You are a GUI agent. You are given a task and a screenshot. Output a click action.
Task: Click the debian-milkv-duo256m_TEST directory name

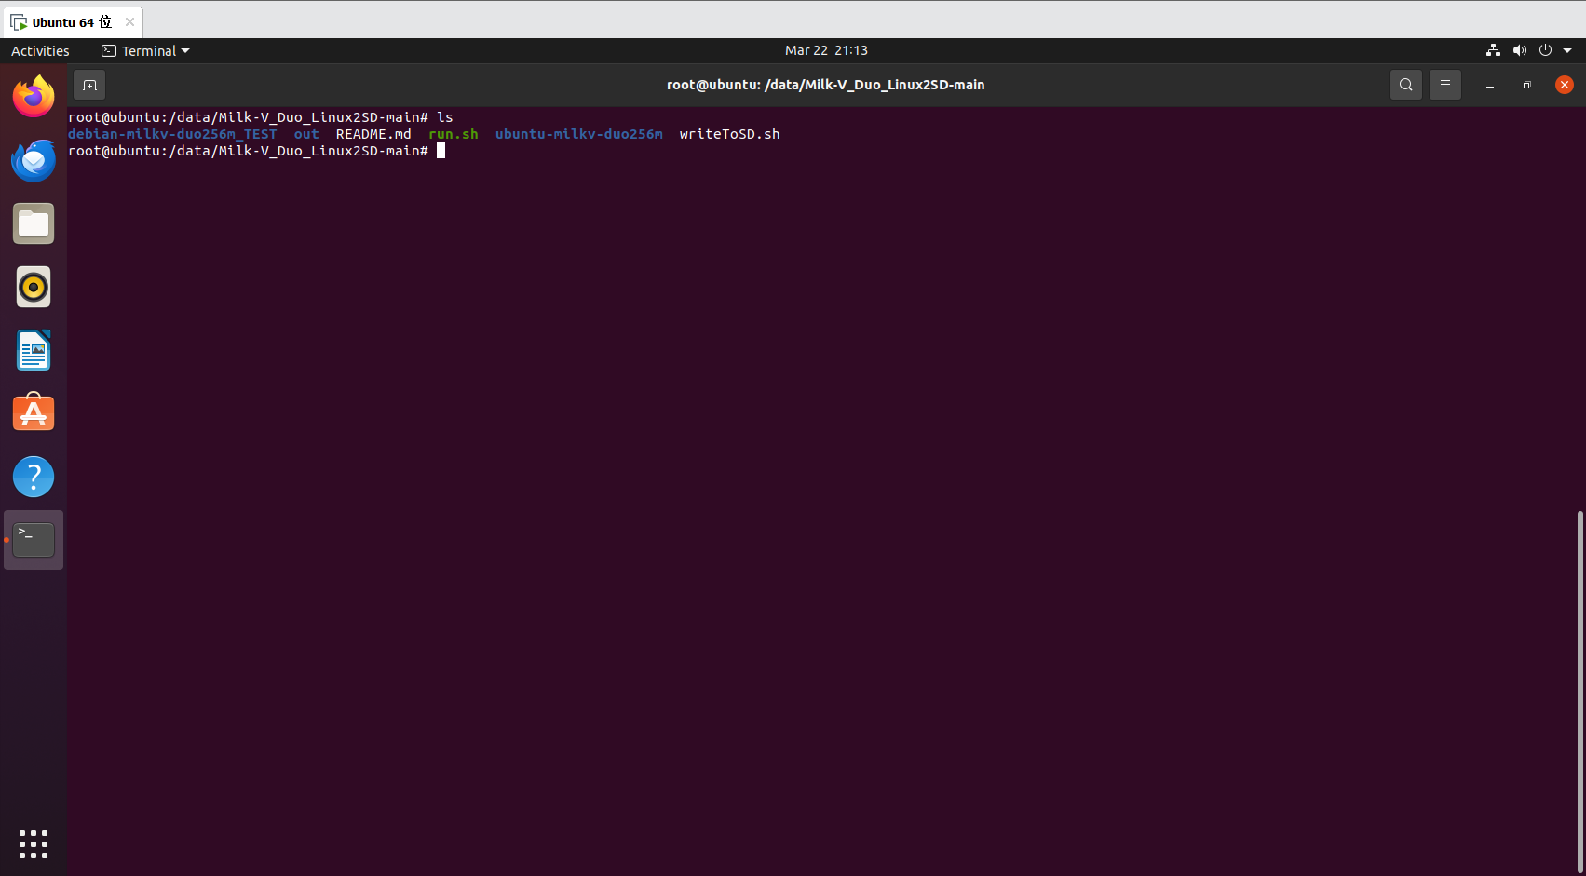[x=172, y=134]
